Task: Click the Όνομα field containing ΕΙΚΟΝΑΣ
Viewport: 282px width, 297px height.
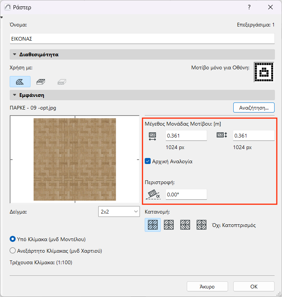Action: point(142,39)
